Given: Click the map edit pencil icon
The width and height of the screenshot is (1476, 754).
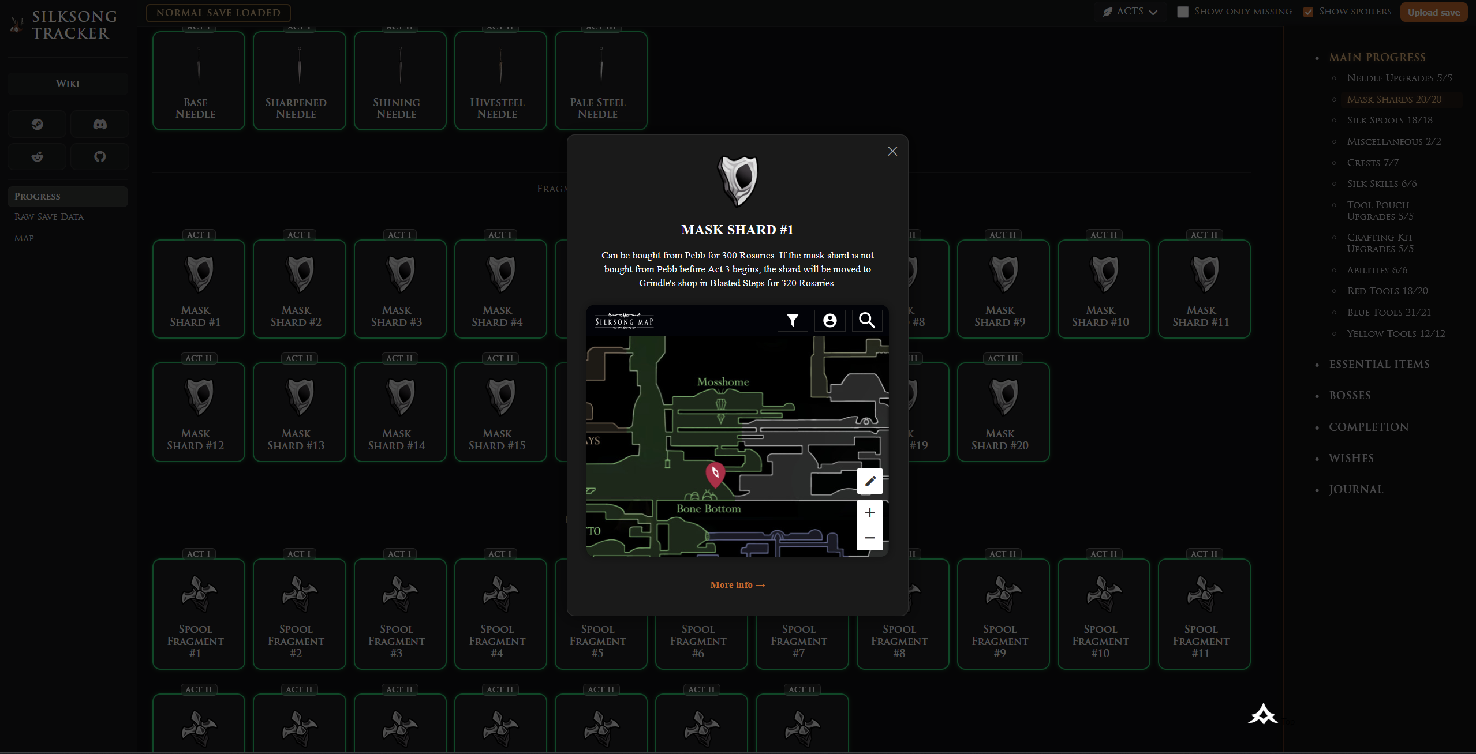Looking at the screenshot, I should point(870,481).
